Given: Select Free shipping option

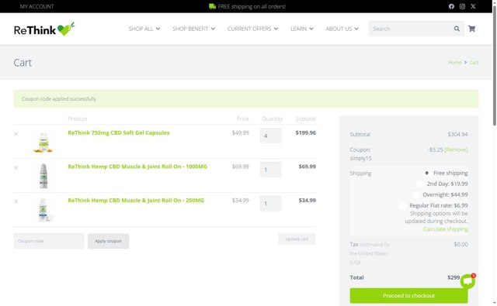Looking at the screenshot, I should [426, 173].
